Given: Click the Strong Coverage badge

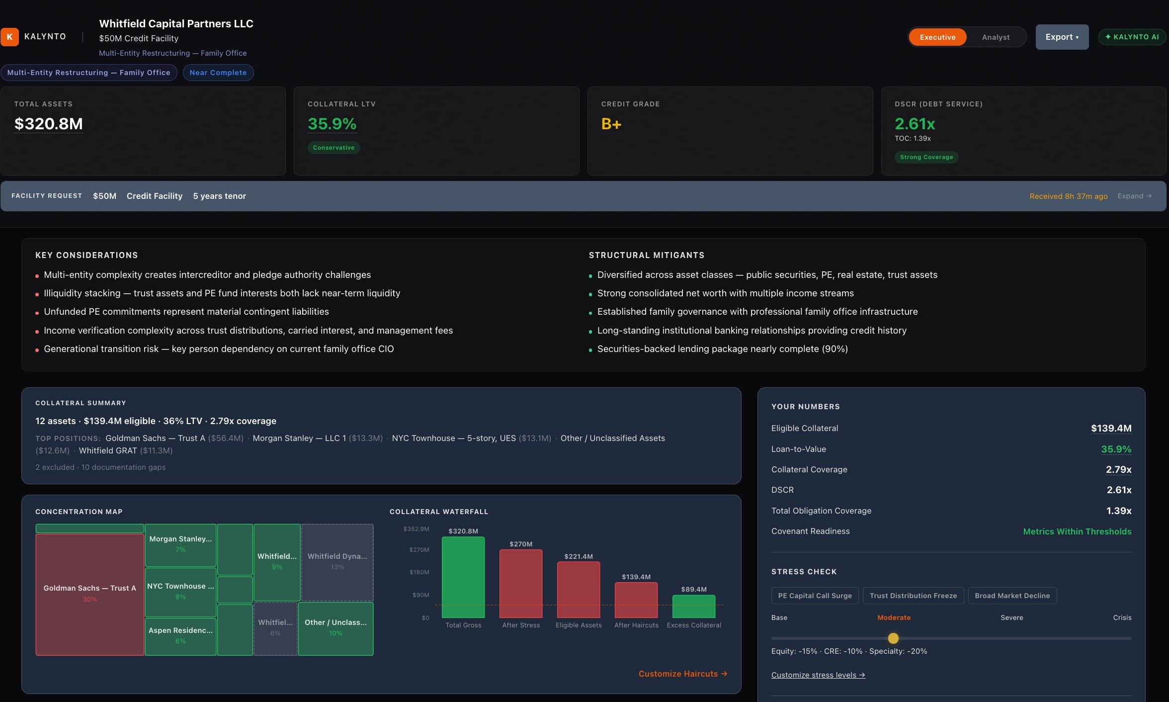Looking at the screenshot, I should click(926, 157).
